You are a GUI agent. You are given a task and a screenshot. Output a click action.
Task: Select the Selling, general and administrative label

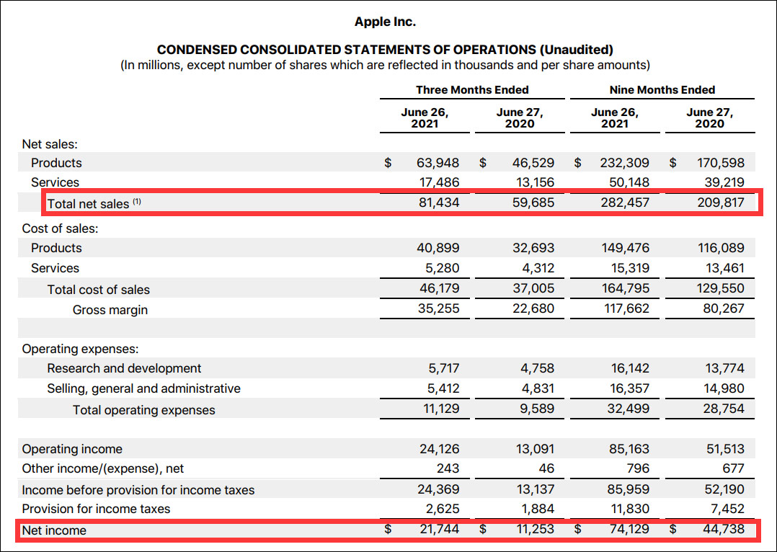pyautogui.click(x=143, y=388)
